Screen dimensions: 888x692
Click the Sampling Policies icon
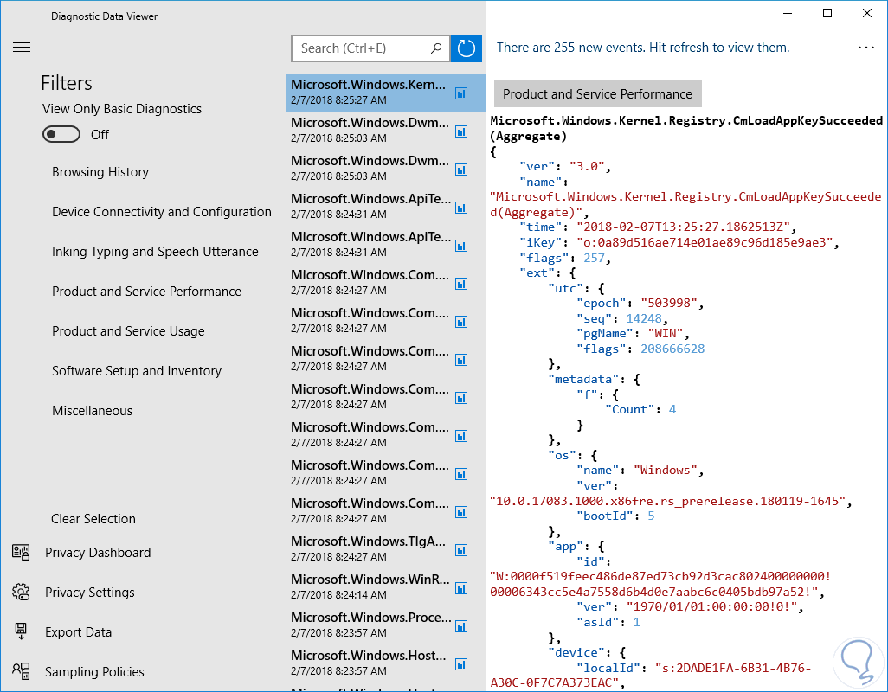tap(21, 672)
